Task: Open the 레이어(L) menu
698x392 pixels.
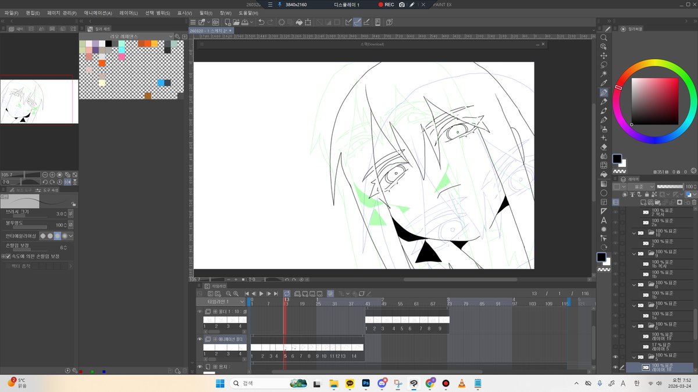Action: pyautogui.click(x=129, y=13)
